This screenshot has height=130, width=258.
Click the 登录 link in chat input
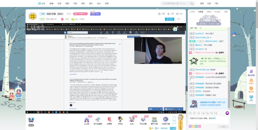pos(214,118)
